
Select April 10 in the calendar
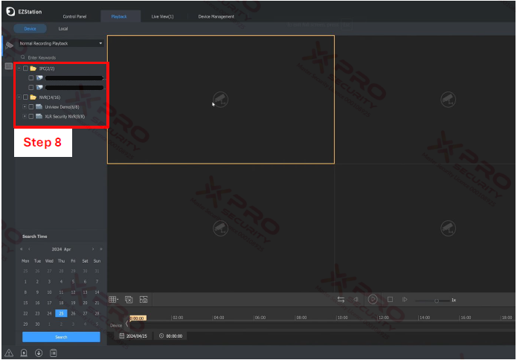tap(49, 292)
